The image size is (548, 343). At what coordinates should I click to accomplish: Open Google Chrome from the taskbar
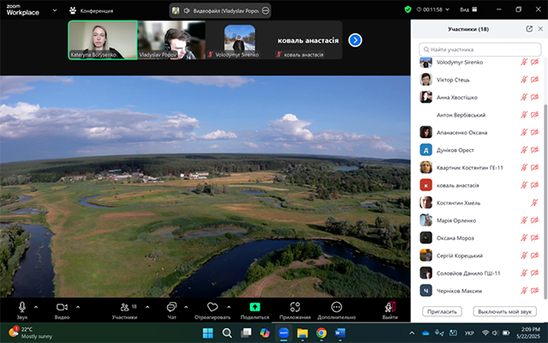tap(321, 333)
